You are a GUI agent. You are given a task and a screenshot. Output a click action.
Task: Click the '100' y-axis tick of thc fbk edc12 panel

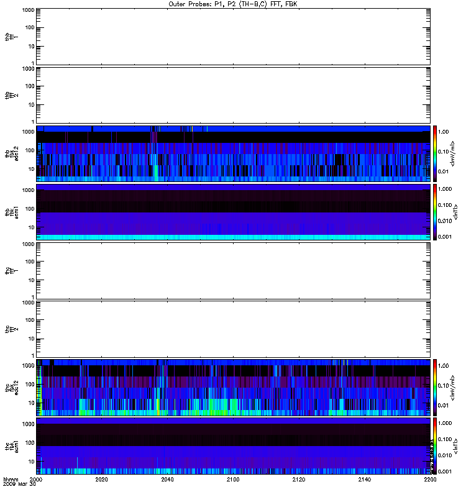(30, 385)
